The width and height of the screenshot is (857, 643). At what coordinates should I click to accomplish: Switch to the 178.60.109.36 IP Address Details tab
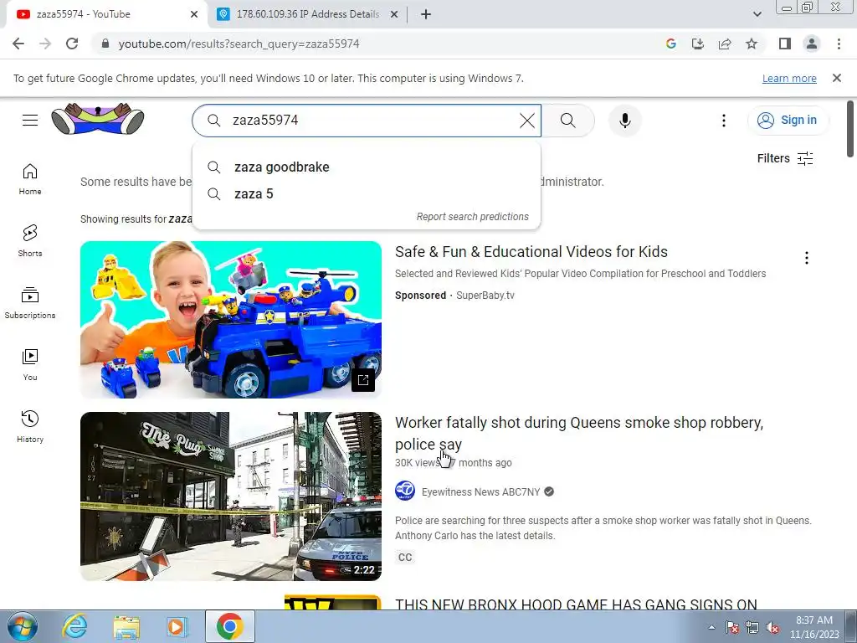point(307,14)
